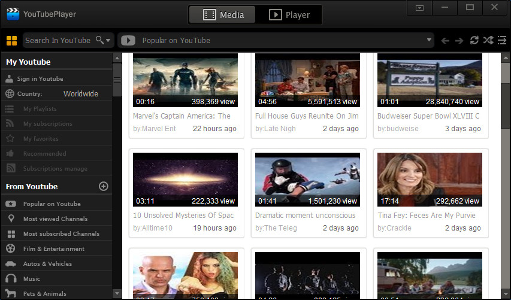Expand the Popular on YouTube dropdown

[429, 40]
